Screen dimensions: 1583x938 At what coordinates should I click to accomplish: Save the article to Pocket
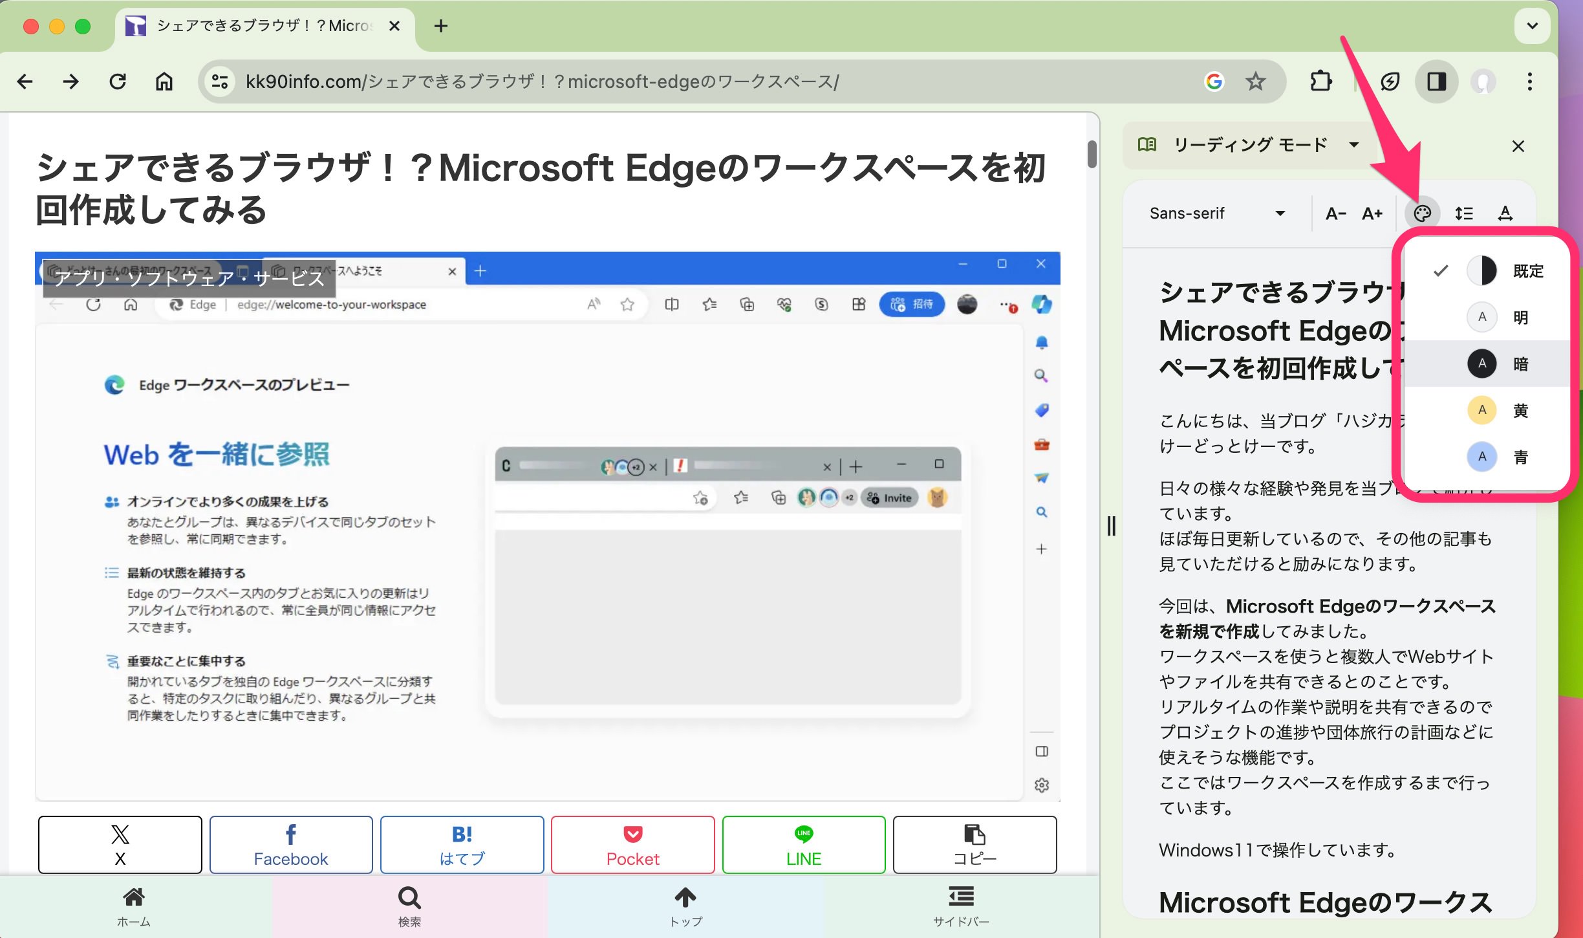pyautogui.click(x=632, y=844)
